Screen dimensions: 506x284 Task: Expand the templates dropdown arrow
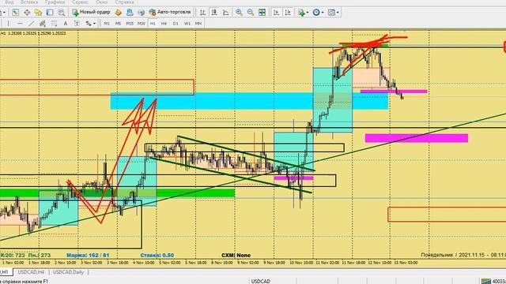338,13
